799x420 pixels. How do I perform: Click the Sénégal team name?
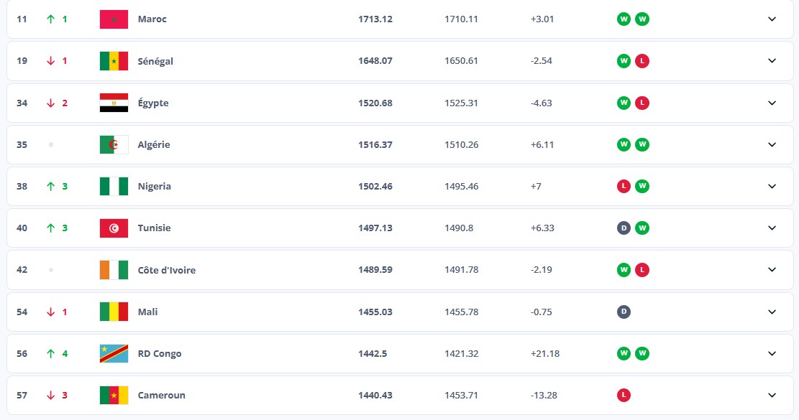pyautogui.click(x=155, y=61)
